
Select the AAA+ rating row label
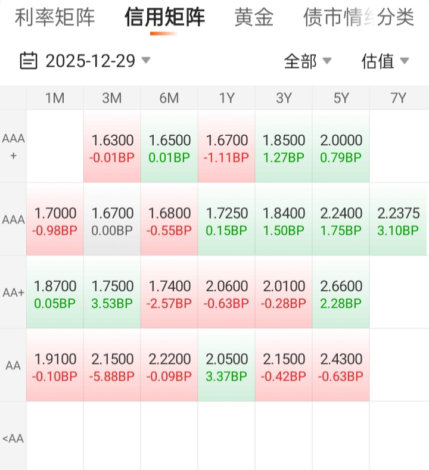coord(13,147)
